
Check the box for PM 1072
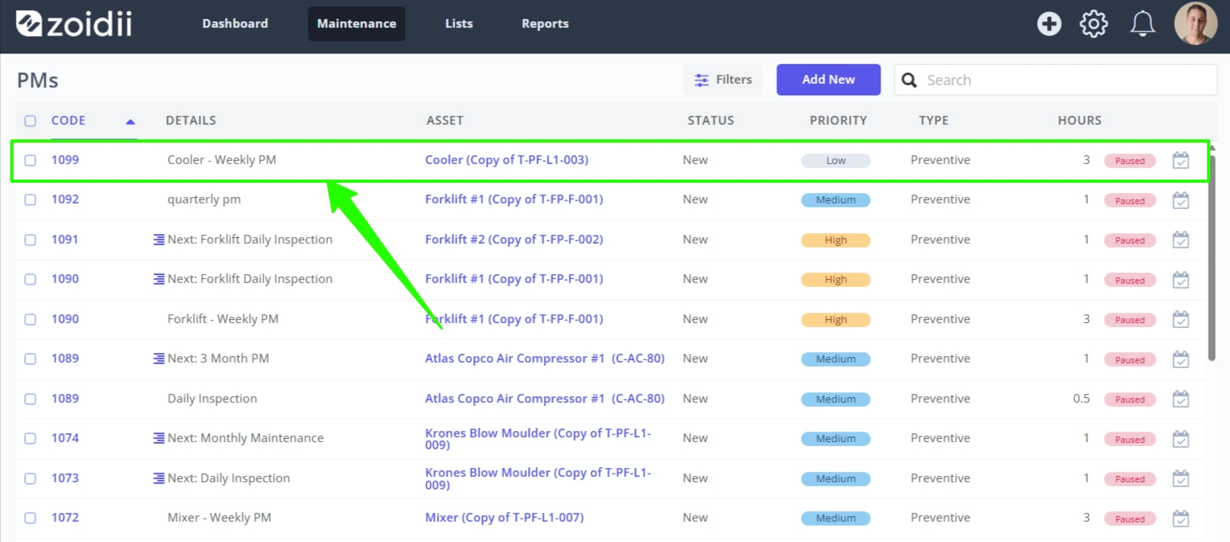[30, 518]
